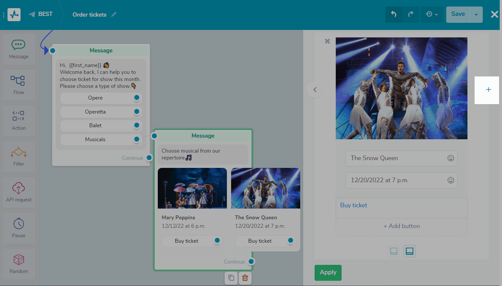Select the Filter element in sidebar
This screenshot has height=286, width=502.
tap(19, 157)
